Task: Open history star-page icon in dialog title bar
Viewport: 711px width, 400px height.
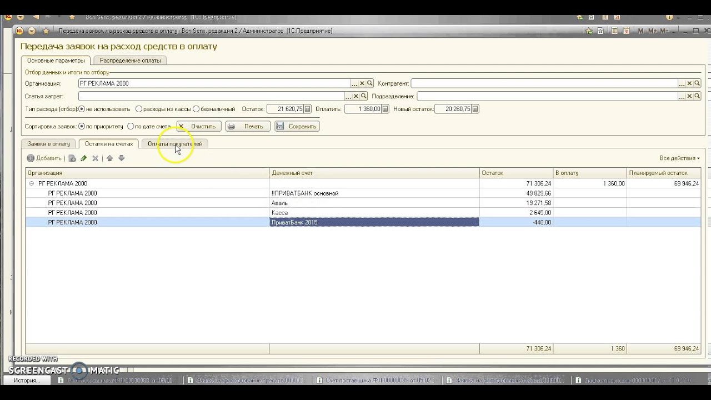Action: click(600, 31)
